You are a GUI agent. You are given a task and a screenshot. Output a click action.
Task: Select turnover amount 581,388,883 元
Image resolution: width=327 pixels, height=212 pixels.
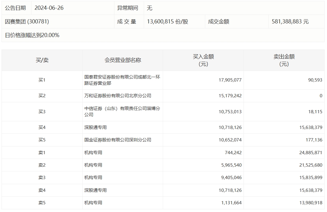click(290, 21)
